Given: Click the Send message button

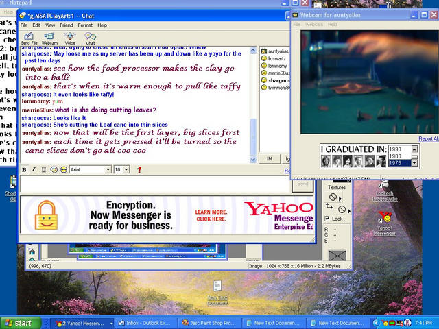Looking at the screenshot, I should tap(302, 184).
